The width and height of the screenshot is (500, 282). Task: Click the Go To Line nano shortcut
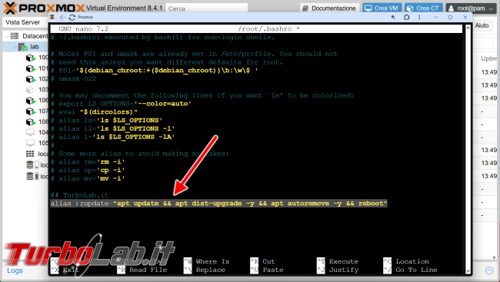pos(411,270)
